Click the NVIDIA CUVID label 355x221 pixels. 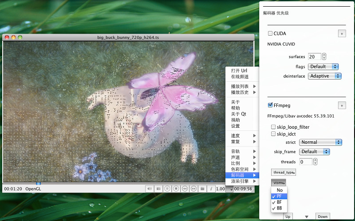pyautogui.click(x=281, y=44)
